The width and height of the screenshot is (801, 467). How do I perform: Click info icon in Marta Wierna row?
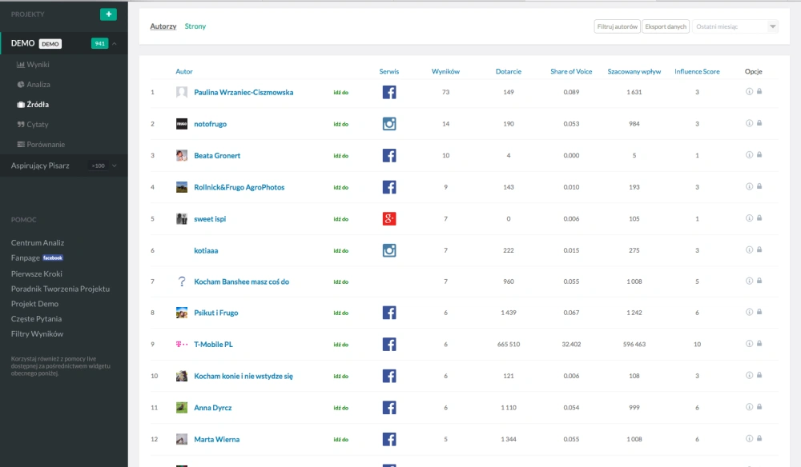click(750, 438)
